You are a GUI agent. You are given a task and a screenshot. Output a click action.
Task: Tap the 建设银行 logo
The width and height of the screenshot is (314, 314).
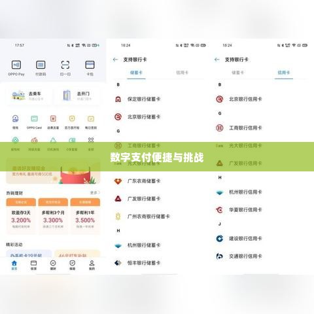pyautogui.click(x=220, y=239)
